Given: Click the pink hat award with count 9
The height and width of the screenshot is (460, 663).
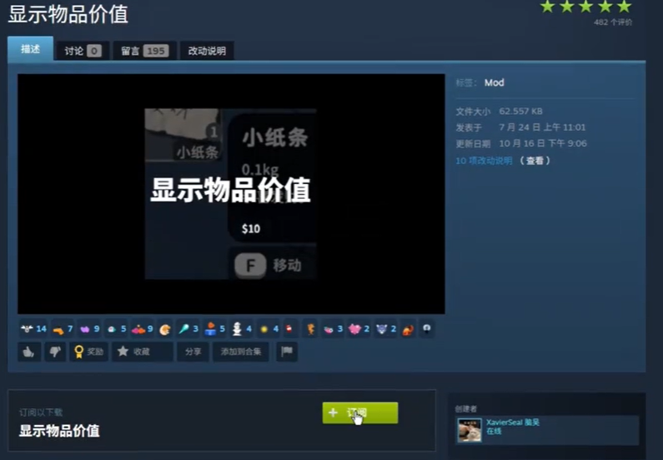Looking at the screenshot, I should 143,328.
